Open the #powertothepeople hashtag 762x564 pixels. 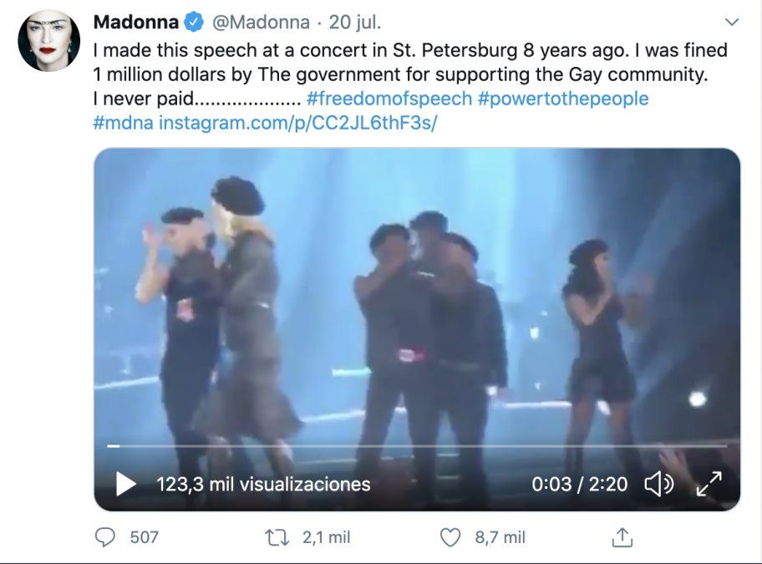coord(562,99)
